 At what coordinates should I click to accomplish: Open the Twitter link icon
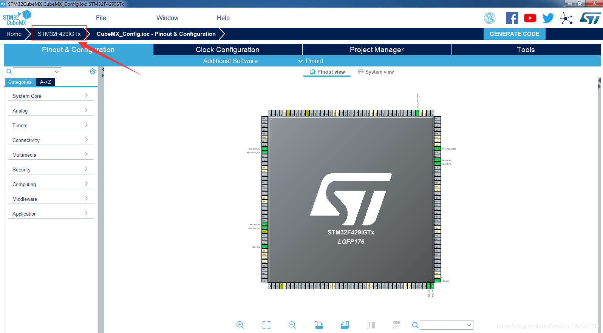(x=548, y=18)
